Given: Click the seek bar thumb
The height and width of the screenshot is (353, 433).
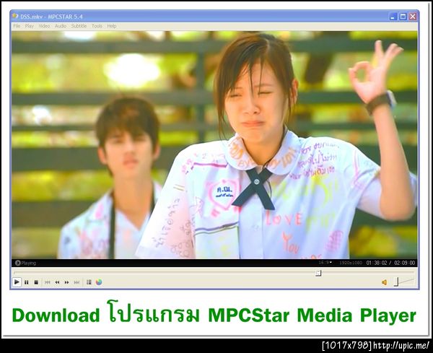Looking at the screenshot, I should point(318,273).
